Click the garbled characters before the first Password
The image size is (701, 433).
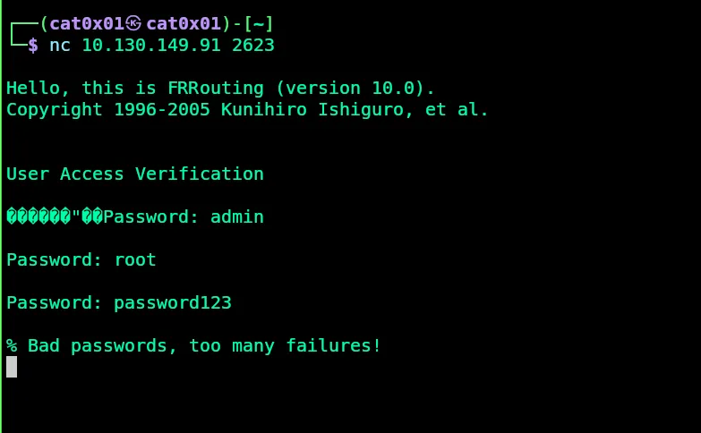54,216
